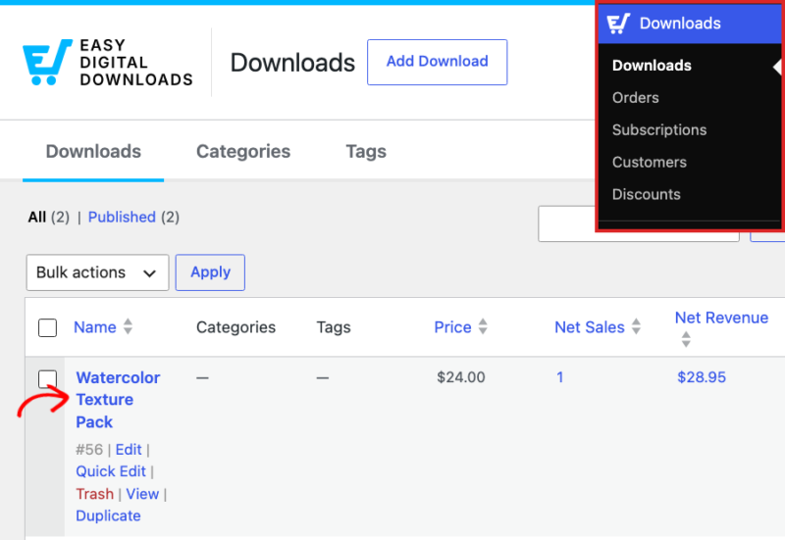785x540 pixels.
Task: Click the Net Revenue column header link
Action: click(x=721, y=318)
